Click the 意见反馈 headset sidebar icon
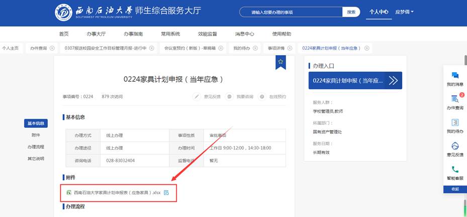Viewport: 467px width, 217px height. [x=455, y=146]
